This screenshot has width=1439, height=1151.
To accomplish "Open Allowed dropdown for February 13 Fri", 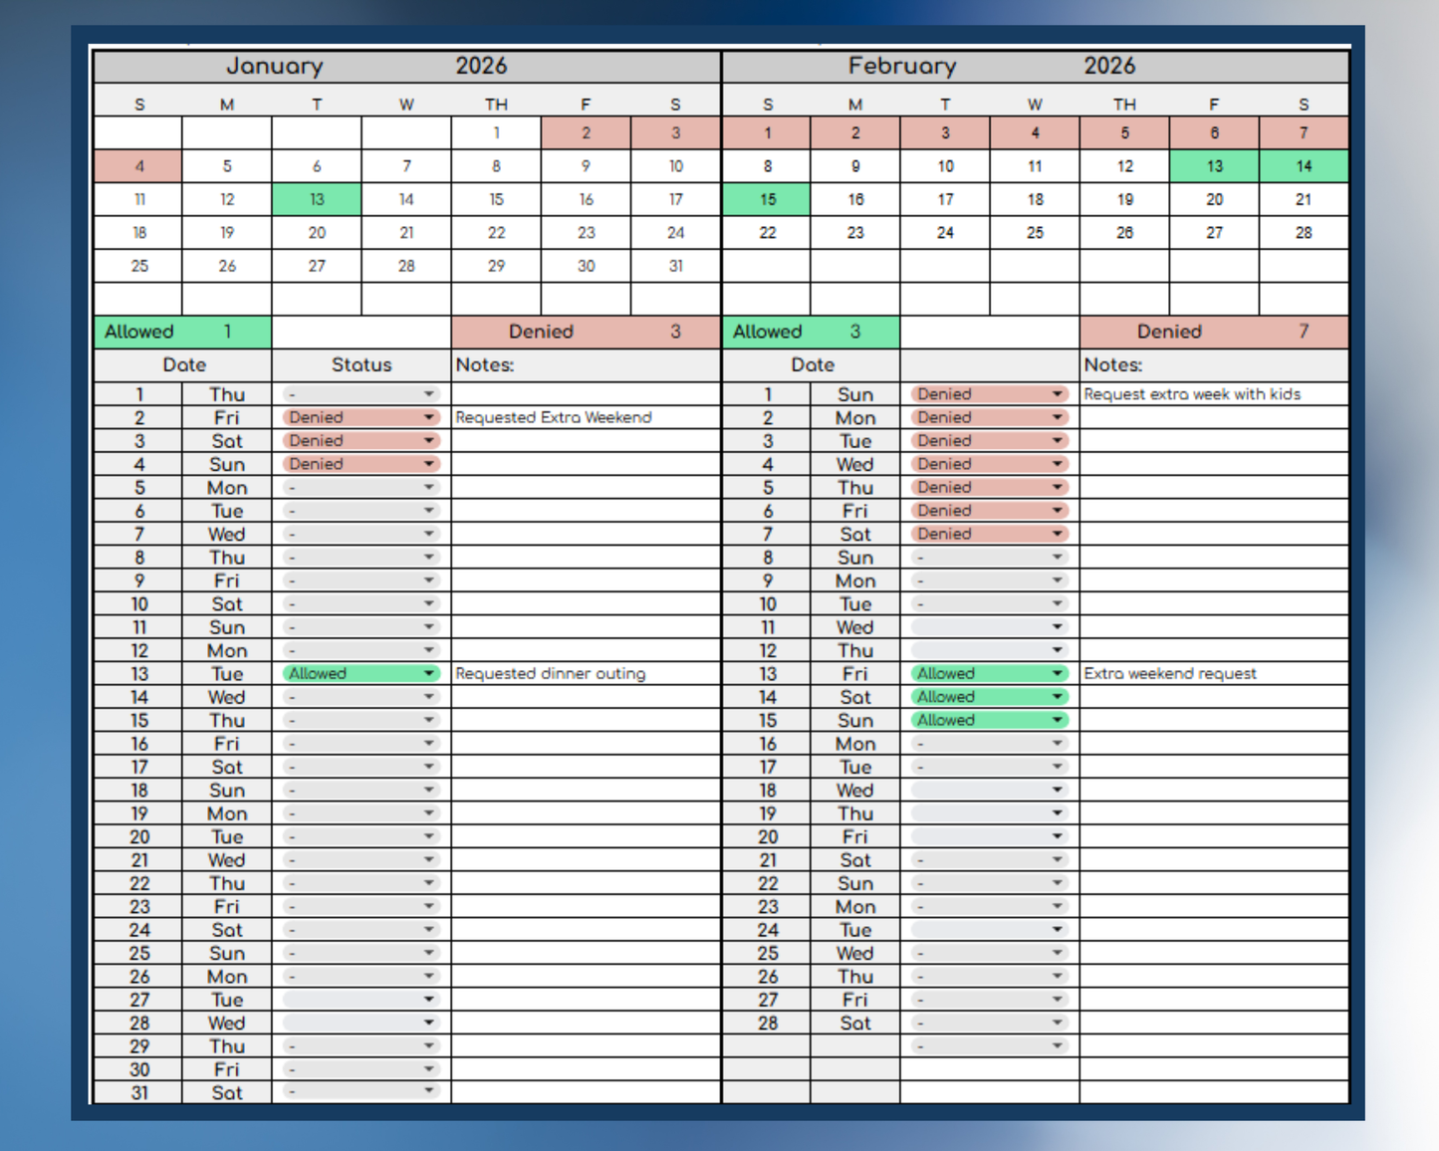I will click(990, 673).
